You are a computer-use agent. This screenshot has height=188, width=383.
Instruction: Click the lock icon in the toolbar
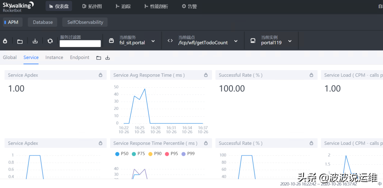click(x=5, y=41)
